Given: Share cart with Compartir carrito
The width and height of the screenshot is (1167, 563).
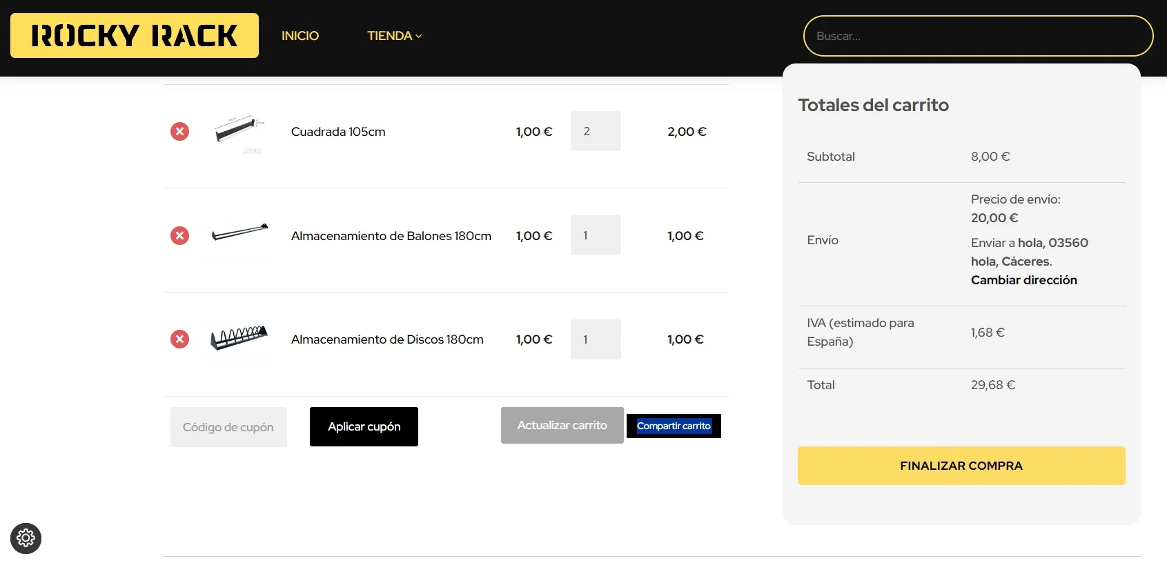Looking at the screenshot, I should click(x=674, y=426).
